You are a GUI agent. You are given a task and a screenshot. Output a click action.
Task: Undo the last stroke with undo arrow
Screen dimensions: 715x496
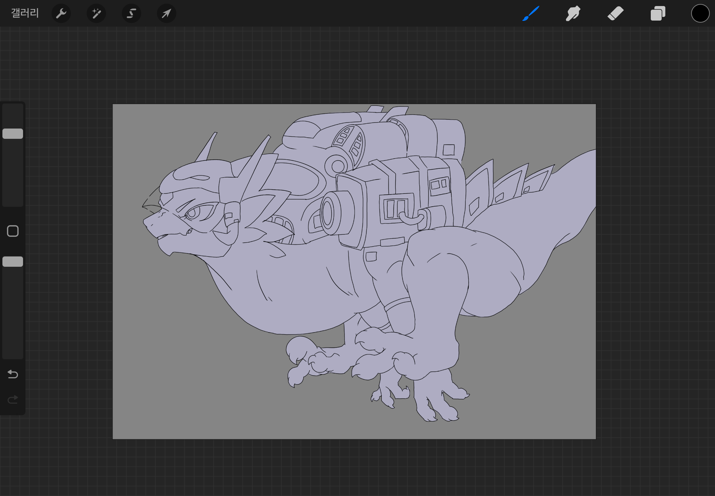(x=13, y=374)
